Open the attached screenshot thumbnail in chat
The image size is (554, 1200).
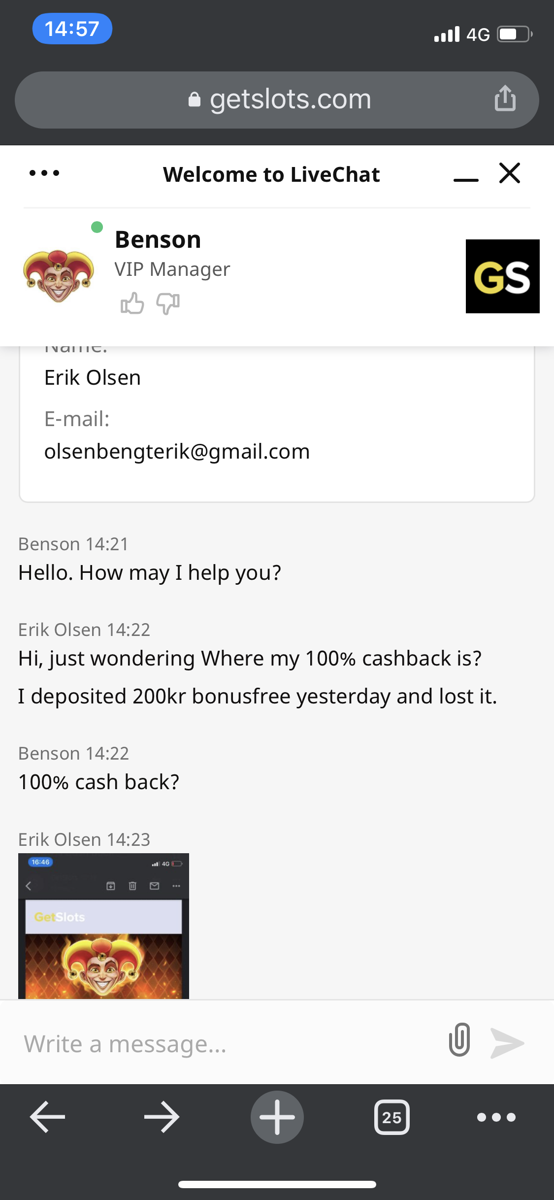click(103, 926)
